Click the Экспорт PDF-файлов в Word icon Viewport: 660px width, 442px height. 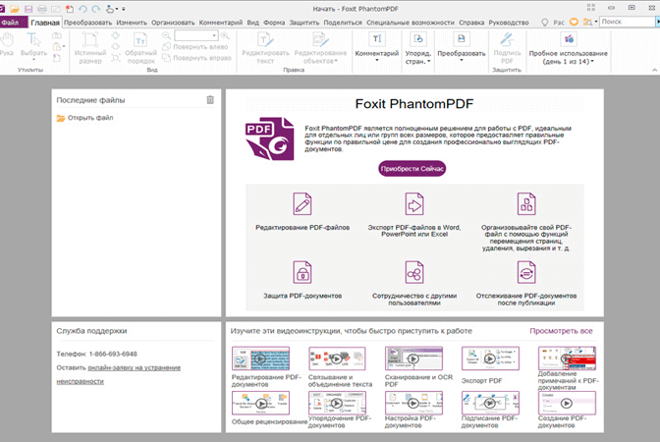pos(412,204)
